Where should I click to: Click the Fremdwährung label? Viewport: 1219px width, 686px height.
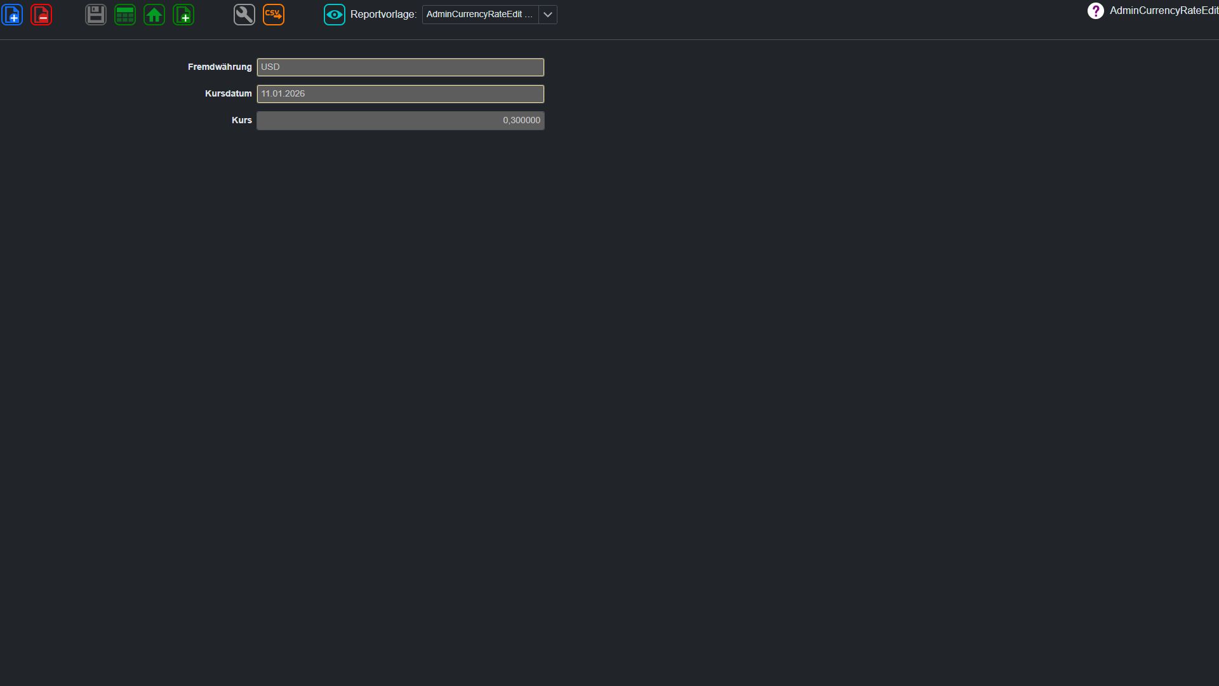coord(220,67)
